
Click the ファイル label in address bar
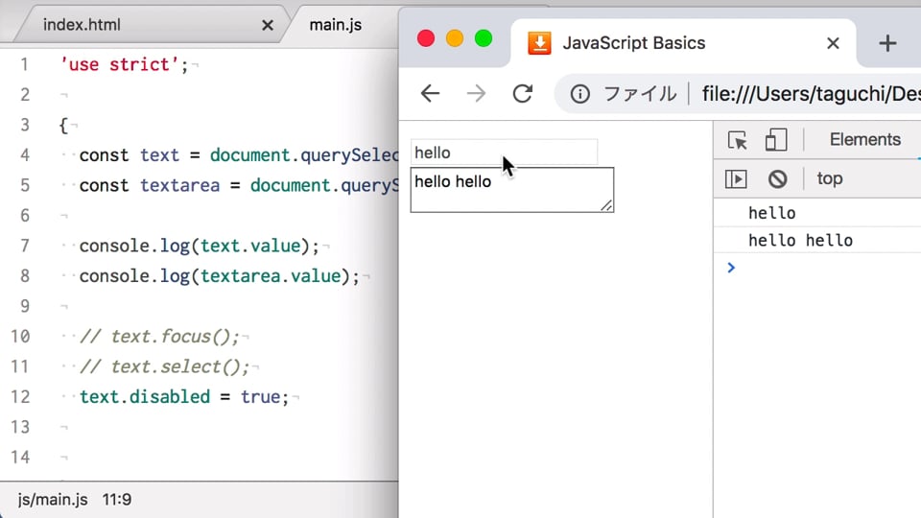640,94
